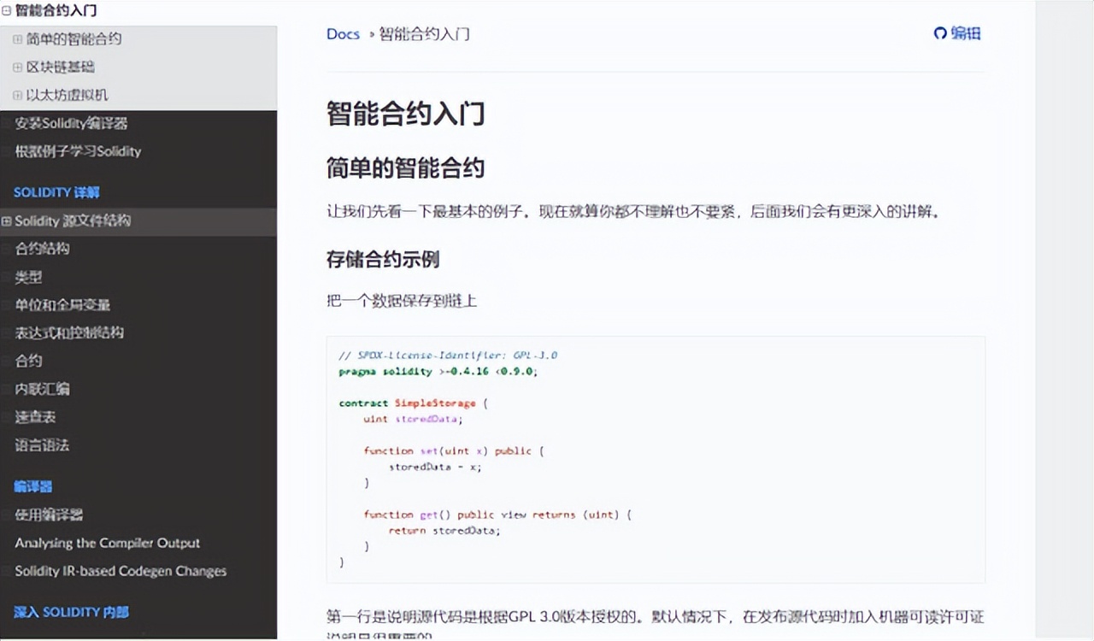Viewport: 1094px width, 641px height.
Task: Open 语言语法 page
Action: pyautogui.click(x=42, y=445)
